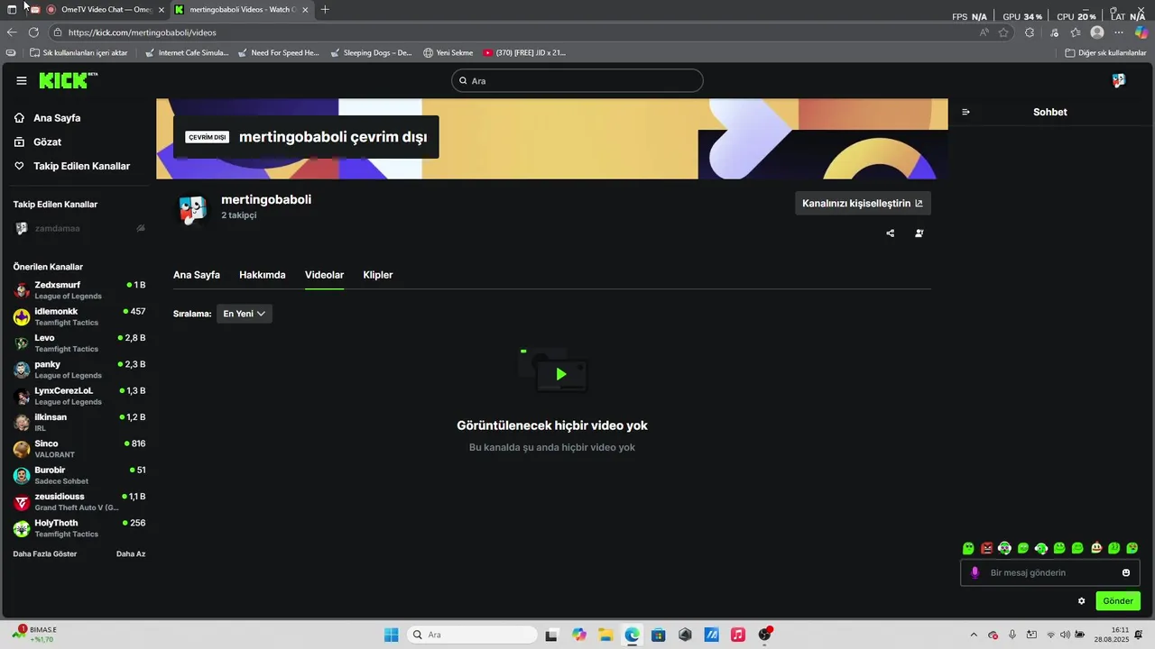Open Gözat in sidebar
Image resolution: width=1155 pixels, height=649 pixels.
coord(47,142)
